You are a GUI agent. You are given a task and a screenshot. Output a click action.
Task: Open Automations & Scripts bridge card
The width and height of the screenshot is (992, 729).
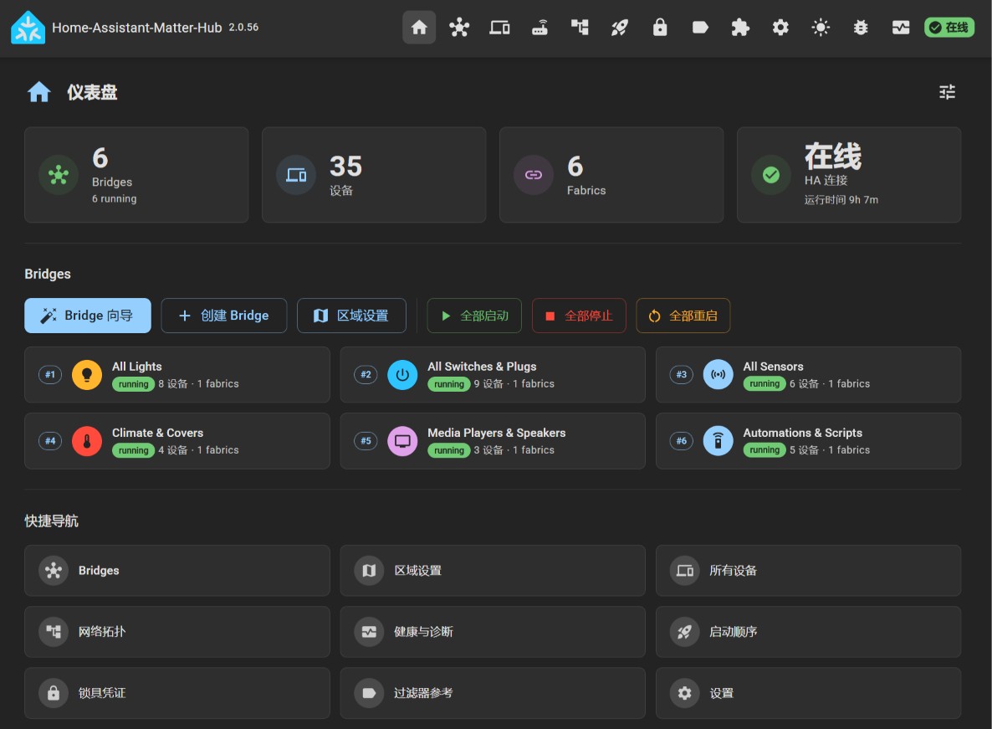click(x=809, y=441)
